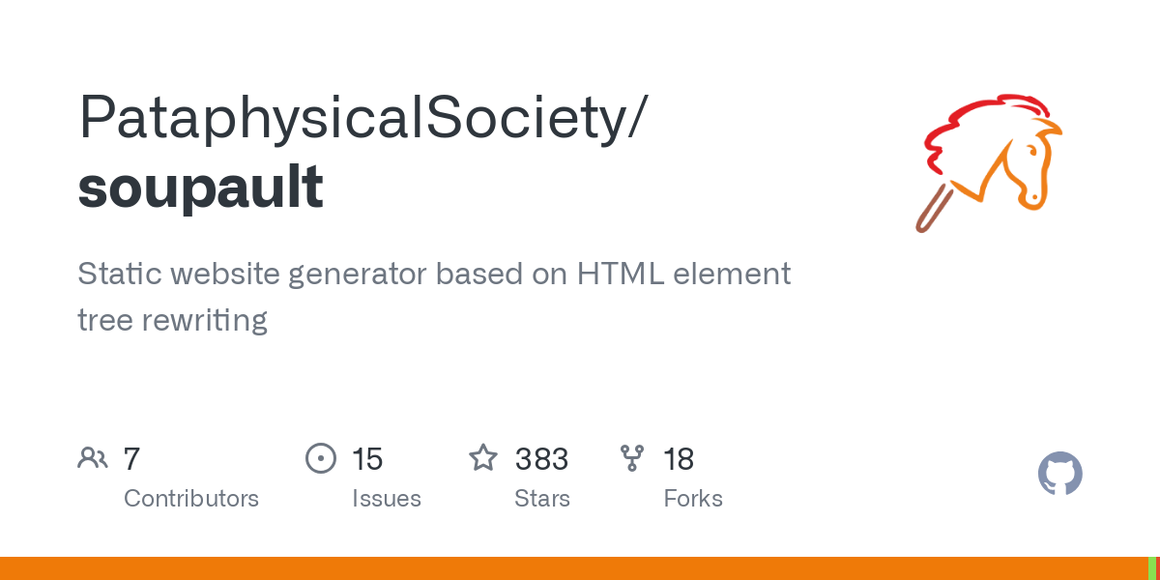Select the Contributors label
The height and width of the screenshot is (580, 1160).
coord(191,499)
